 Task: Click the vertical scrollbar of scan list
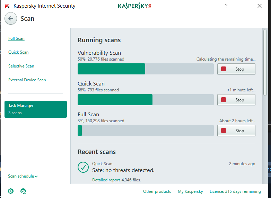(x=265, y=62)
